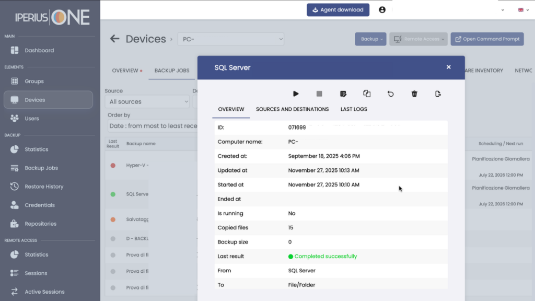Click the export job icon
535x301 pixels.
[x=438, y=94]
